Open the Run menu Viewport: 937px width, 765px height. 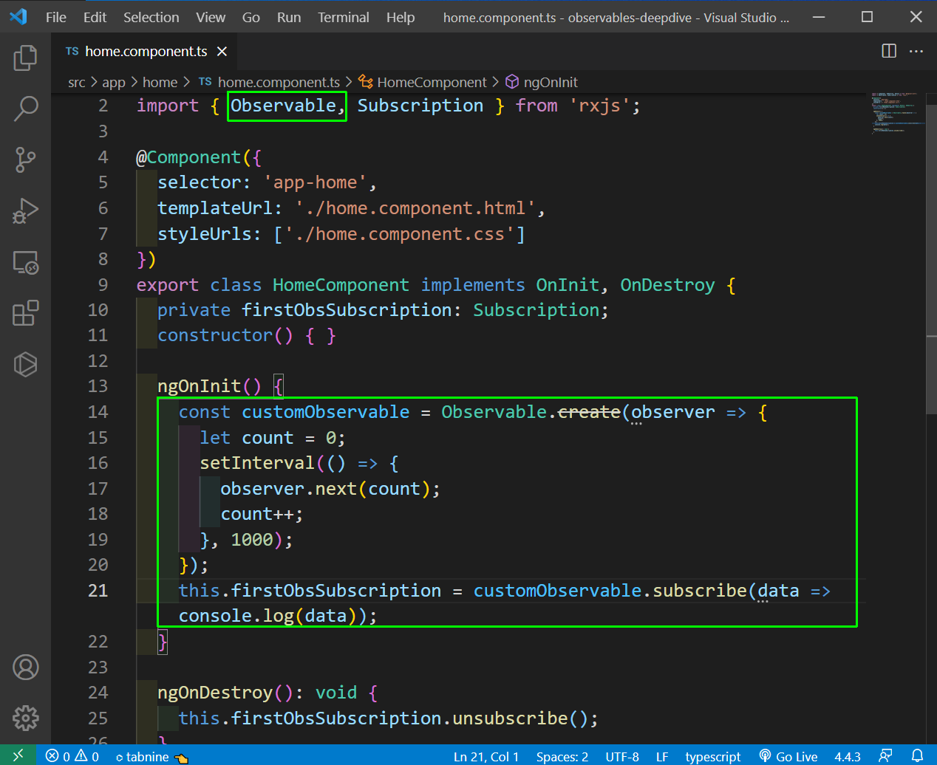[x=289, y=17]
